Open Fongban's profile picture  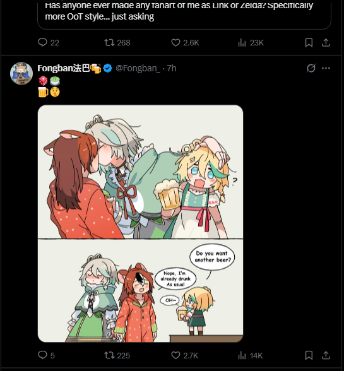click(x=21, y=73)
